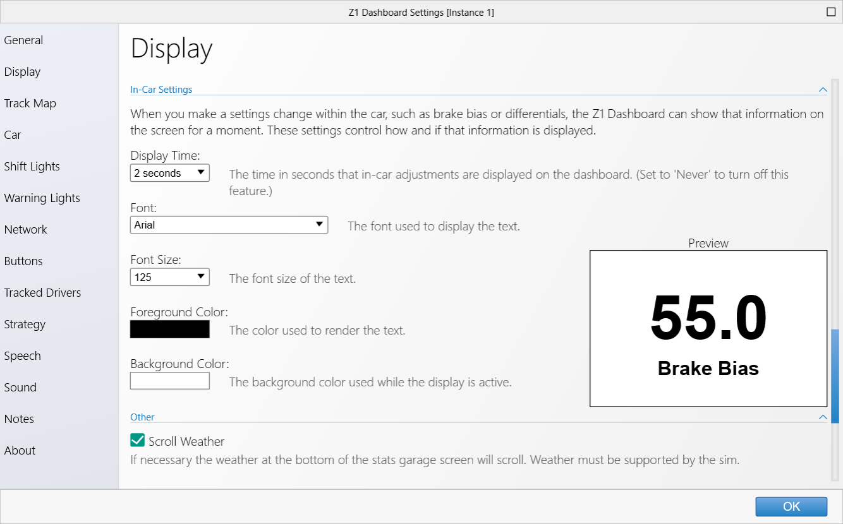Go to Notes section

[19, 419]
